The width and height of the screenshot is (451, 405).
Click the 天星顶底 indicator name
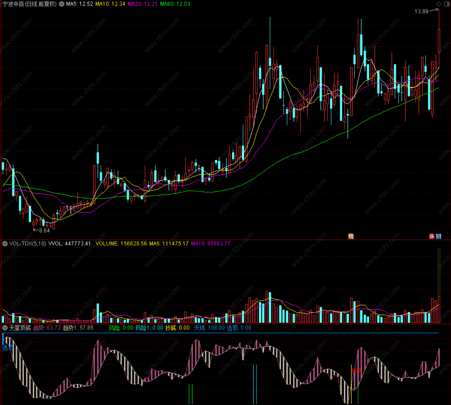click(20, 328)
